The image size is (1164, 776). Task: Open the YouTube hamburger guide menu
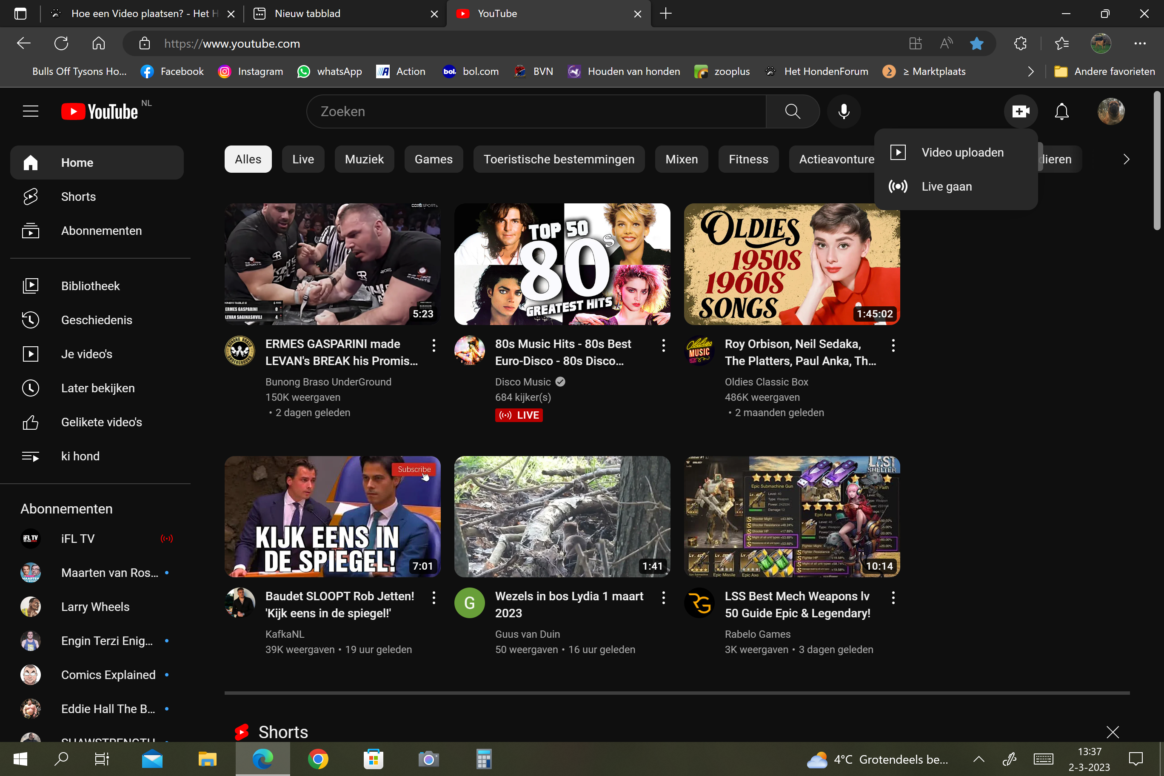31,111
